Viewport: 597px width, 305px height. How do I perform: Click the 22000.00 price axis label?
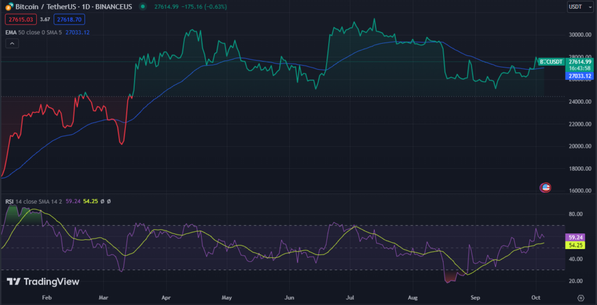coord(580,125)
